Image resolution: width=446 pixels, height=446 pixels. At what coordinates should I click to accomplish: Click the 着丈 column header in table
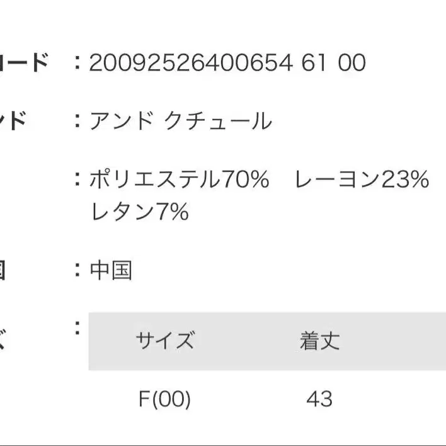(x=319, y=341)
